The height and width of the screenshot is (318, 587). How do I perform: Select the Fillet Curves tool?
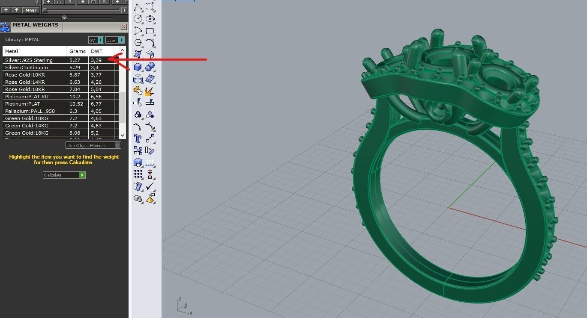[150, 43]
